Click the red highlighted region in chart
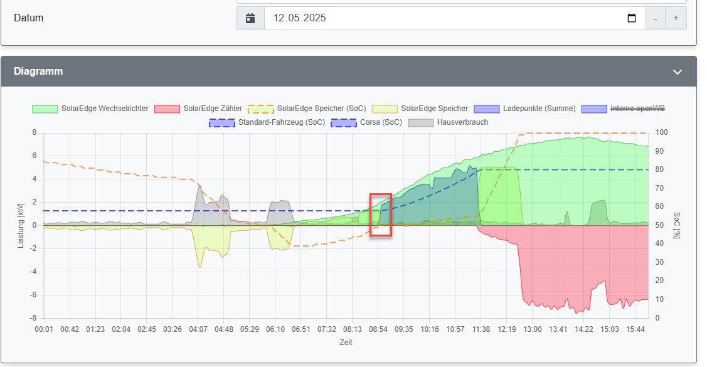The height and width of the screenshot is (367, 707). click(x=381, y=215)
